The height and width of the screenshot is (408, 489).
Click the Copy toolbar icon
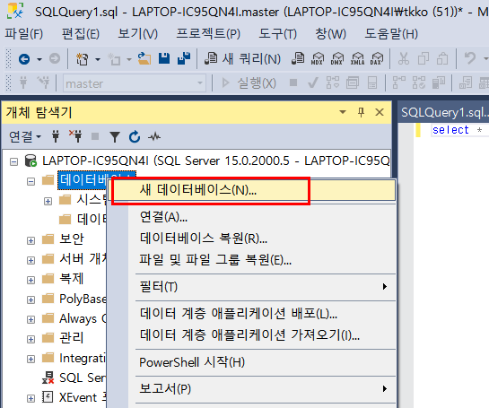coord(424,58)
